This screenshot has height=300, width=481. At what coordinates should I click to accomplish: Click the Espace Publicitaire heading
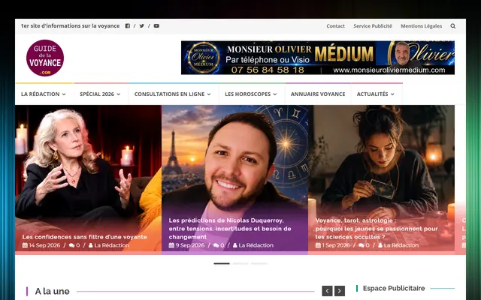tap(394, 288)
